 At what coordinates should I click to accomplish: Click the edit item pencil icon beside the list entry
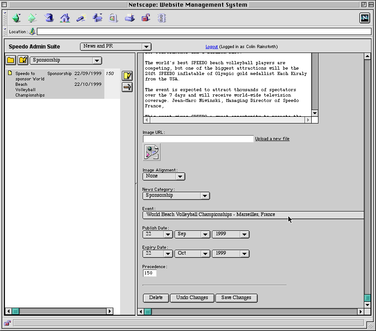(x=127, y=75)
